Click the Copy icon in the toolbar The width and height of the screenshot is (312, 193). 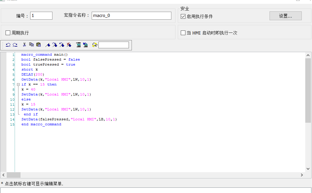coord(31,45)
